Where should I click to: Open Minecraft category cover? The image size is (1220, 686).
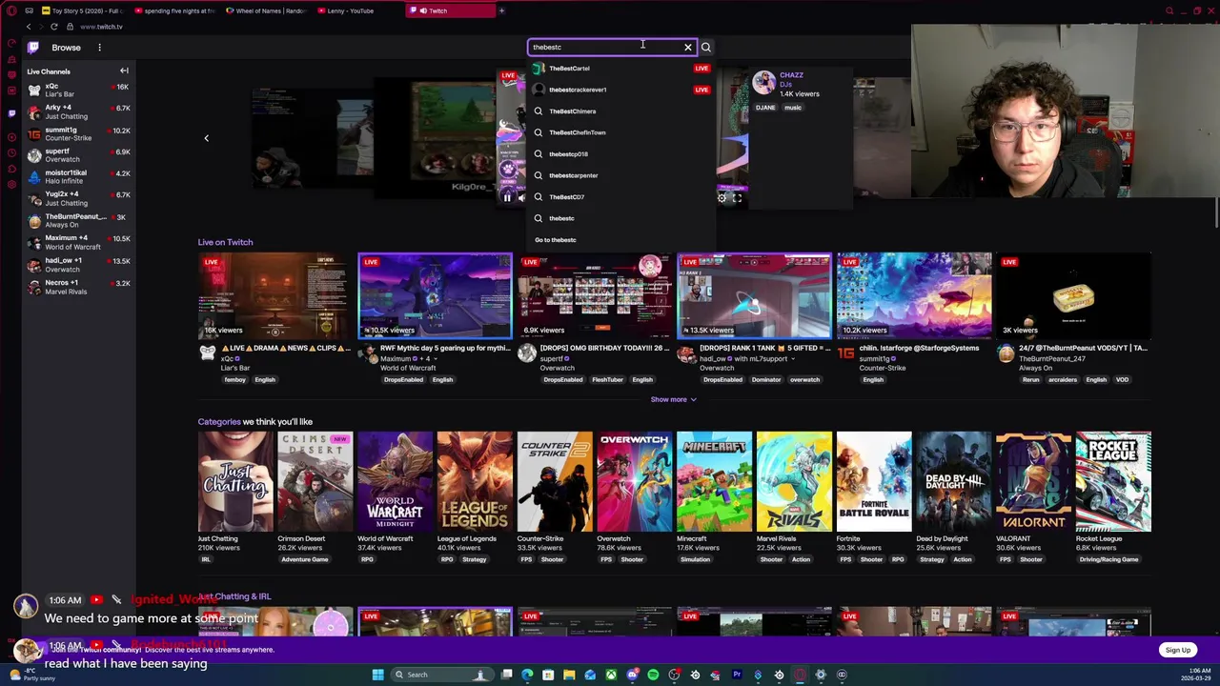tap(714, 481)
